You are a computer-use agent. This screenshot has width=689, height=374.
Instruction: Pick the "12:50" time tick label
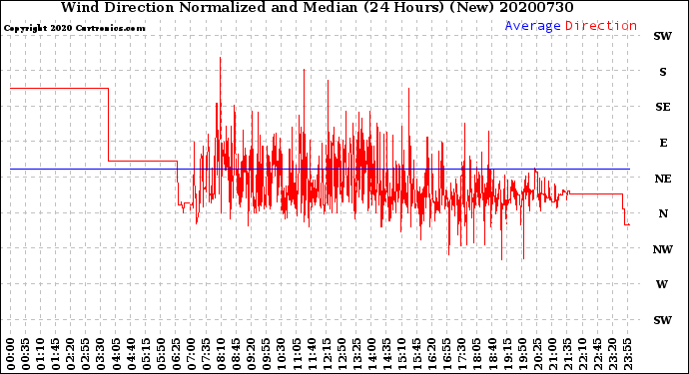pyautogui.click(x=342, y=354)
